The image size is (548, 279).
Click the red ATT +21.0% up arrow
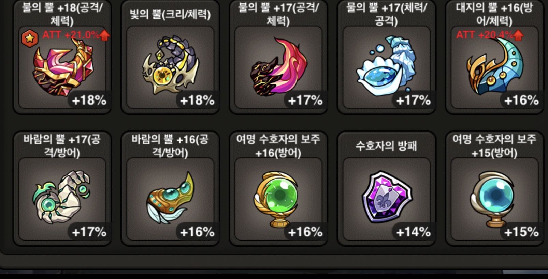coord(104,35)
